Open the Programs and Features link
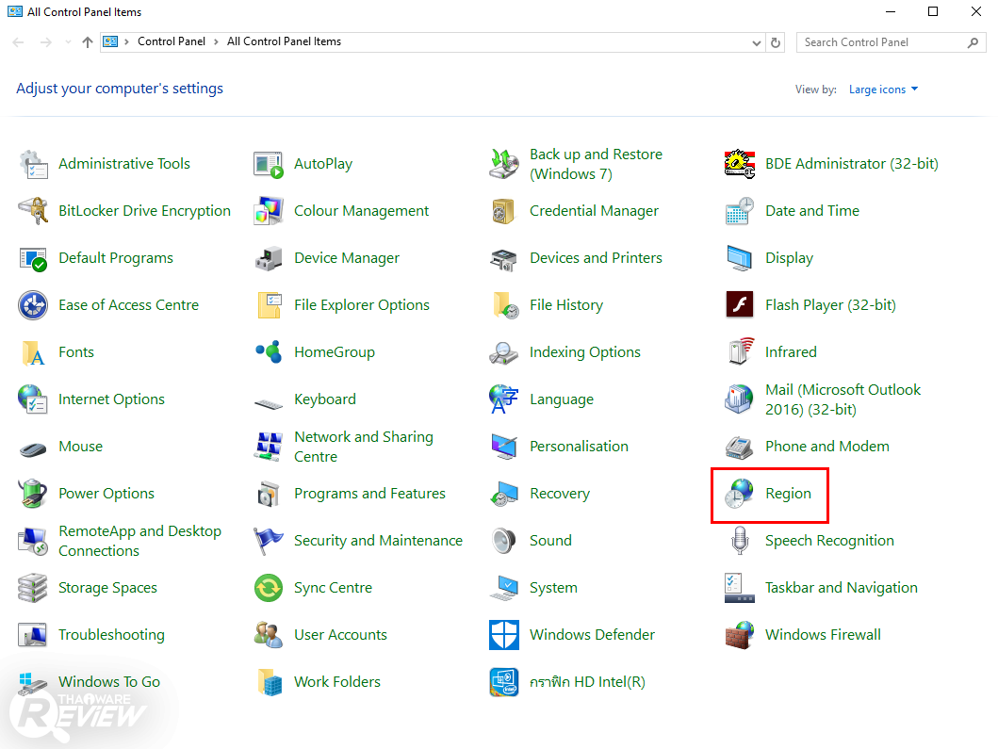The height and width of the screenshot is (749, 998). pos(369,494)
